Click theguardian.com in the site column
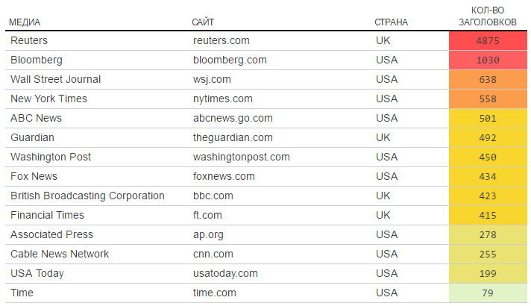The width and height of the screenshot is (531, 306). [233, 137]
